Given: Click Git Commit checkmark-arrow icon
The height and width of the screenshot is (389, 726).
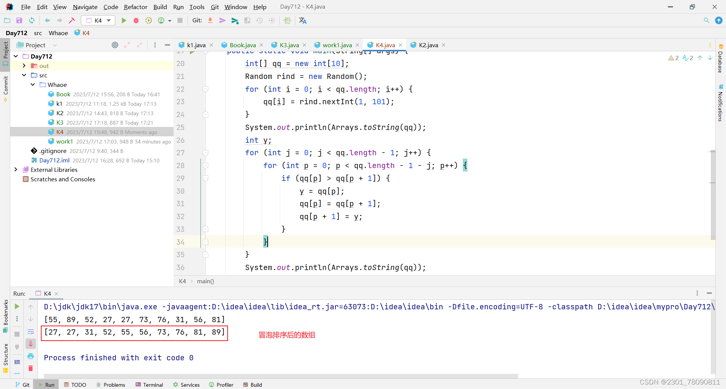Looking at the screenshot, I should [x=222, y=20].
